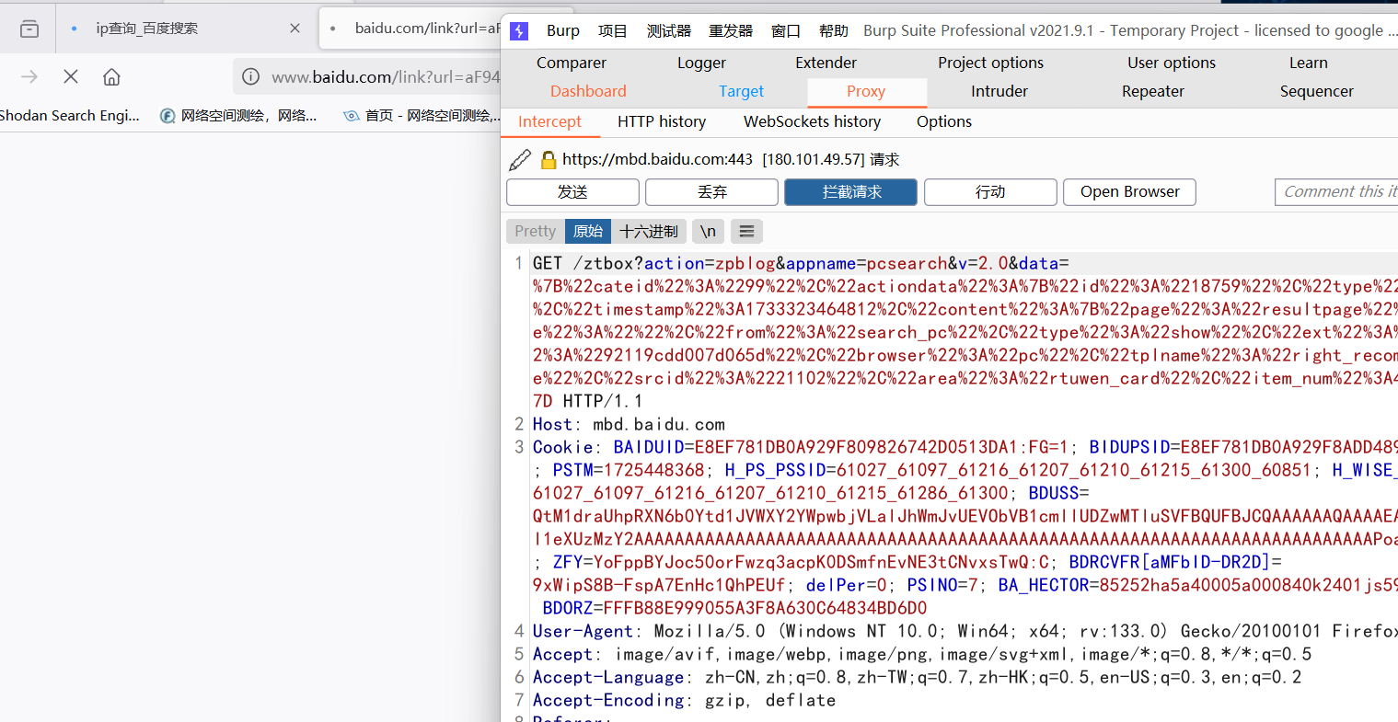The height and width of the screenshot is (722, 1398).
Task: Click the 'Accept: image/avif' header line
Action: tap(922, 655)
